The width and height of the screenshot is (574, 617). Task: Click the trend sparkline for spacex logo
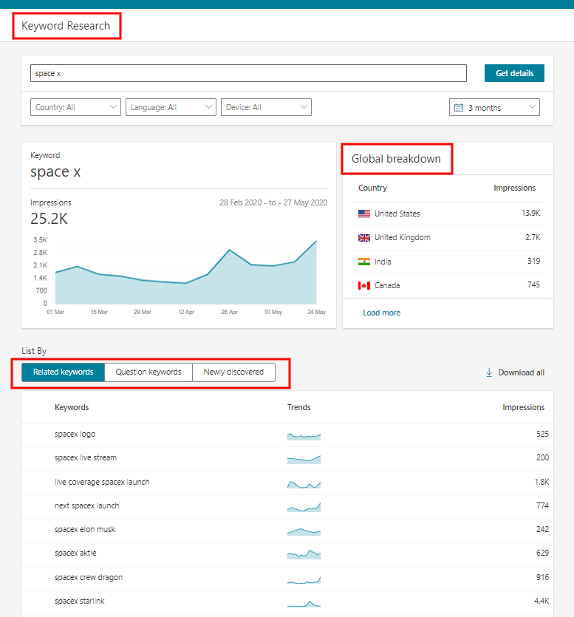(x=304, y=436)
